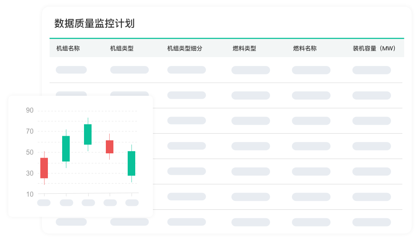The height and width of the screenshot is (242, 420).
Task: Click the first x-axis label placeholder
Action: pyautogui.click(x=44, y=203)
